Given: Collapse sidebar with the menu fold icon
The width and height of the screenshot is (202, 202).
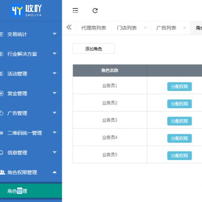Looking at the screenshot, I should coord(75,11).
